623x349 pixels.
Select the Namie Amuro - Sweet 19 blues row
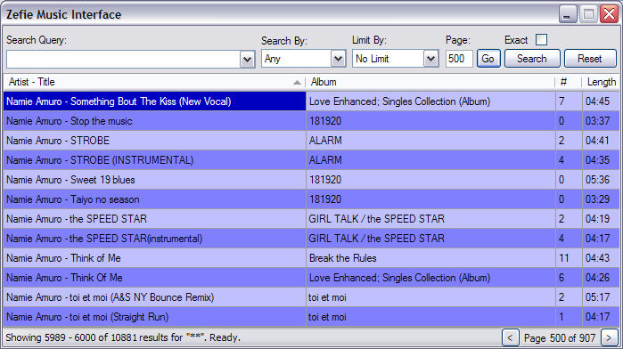click(311, 180)
